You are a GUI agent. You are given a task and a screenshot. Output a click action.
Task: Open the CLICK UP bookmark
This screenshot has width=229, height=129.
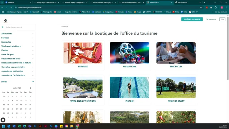pyautogui.click(x=193, y=12)
